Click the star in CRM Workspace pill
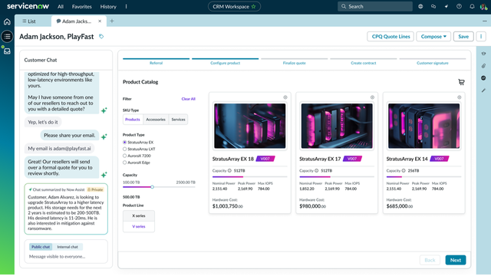 (254, 6)
